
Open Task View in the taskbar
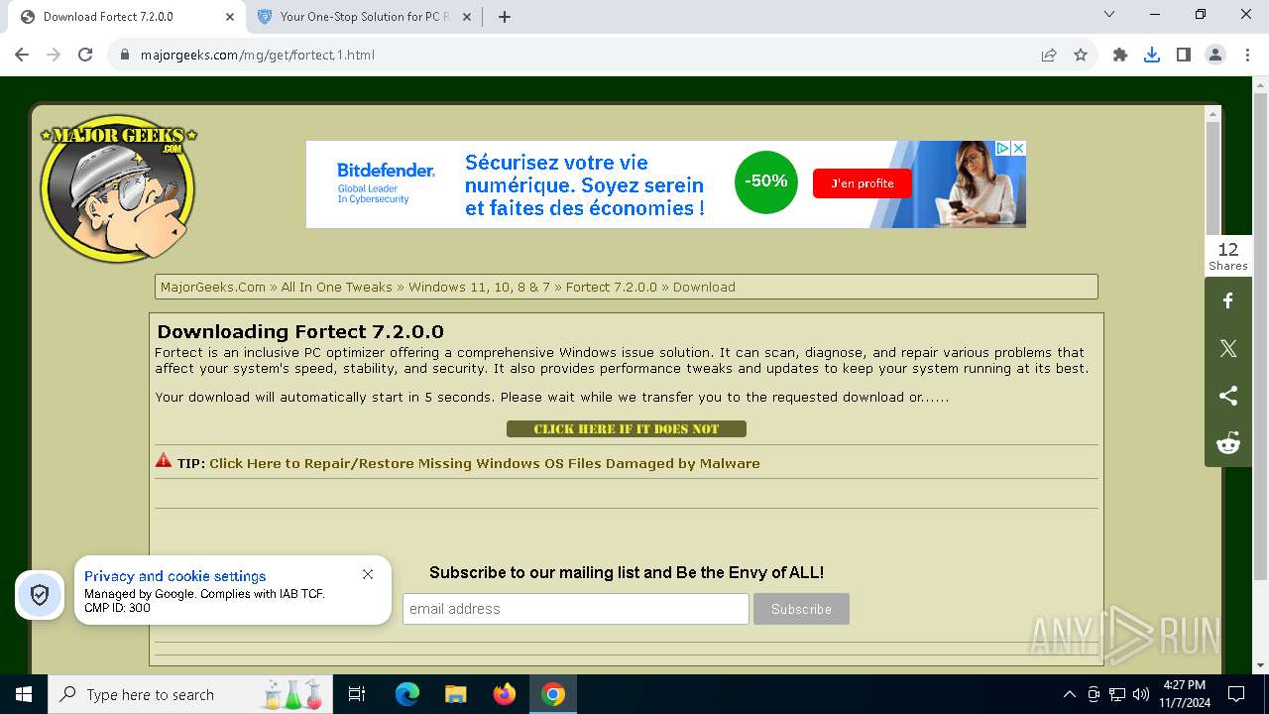357,694
